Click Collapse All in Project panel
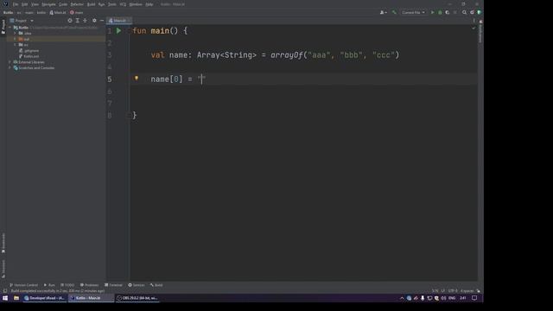Viewport: 553px width, 311px height. (85, 21)
